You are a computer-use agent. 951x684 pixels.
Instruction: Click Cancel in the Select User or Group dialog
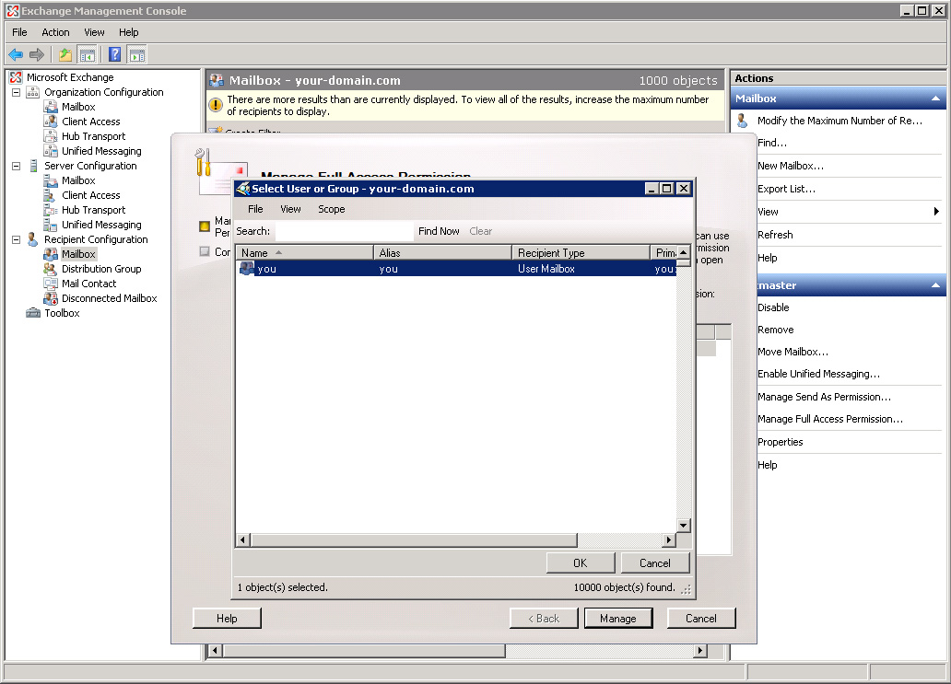[655, 562]
